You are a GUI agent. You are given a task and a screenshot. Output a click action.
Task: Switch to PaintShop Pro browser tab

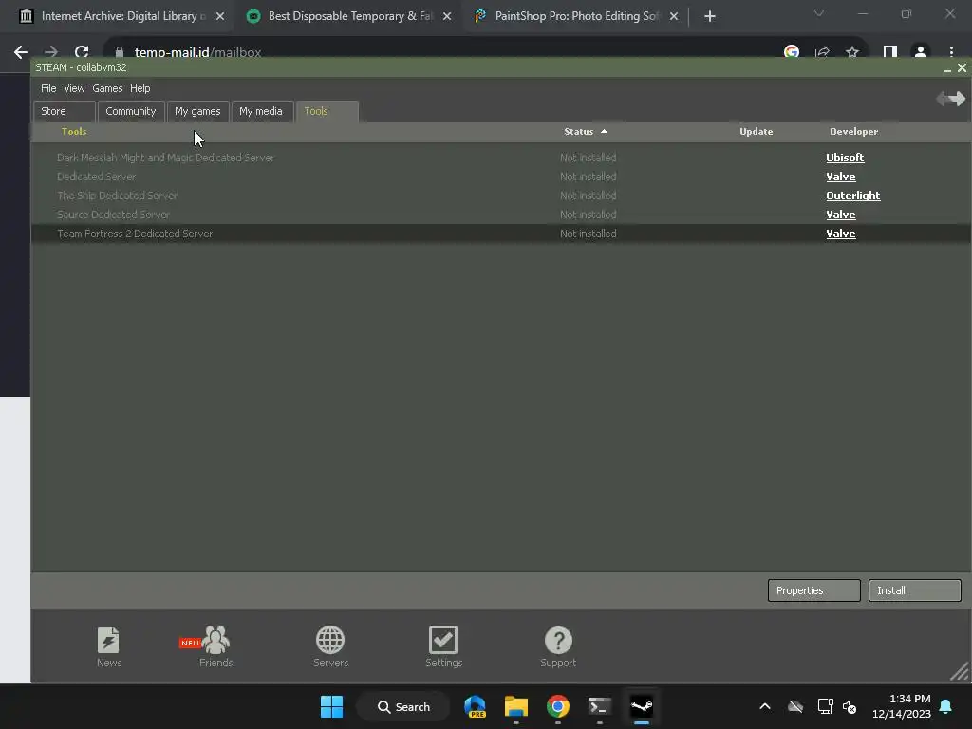[x=576, y=16]
